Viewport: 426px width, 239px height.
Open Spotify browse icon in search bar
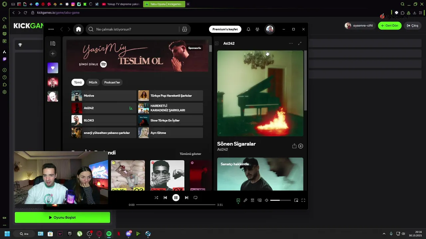[x=185, y=29]
